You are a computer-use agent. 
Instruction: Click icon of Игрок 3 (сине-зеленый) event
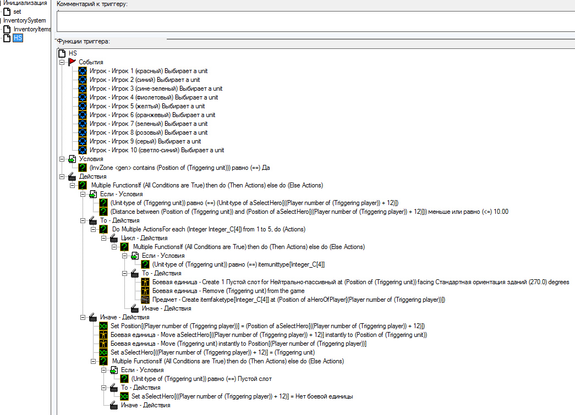click(x=83, y=88)
